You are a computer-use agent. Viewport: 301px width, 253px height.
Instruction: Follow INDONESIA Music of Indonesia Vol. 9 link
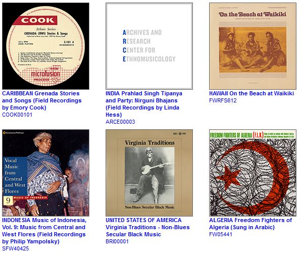click(44, 231)
